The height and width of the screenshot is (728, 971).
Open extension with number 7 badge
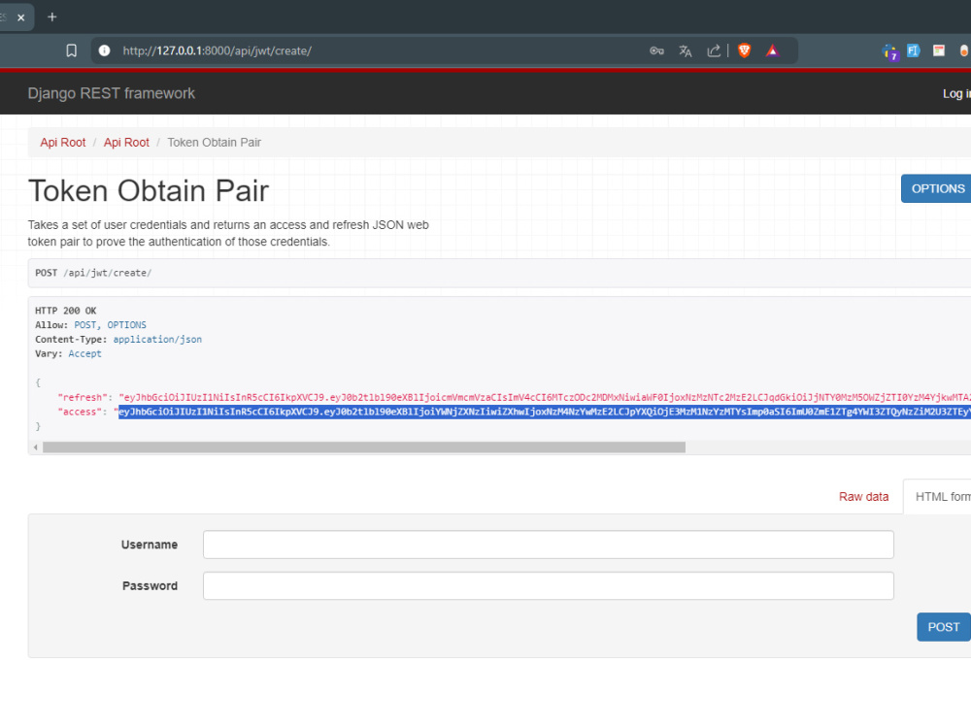pos(889,52)
